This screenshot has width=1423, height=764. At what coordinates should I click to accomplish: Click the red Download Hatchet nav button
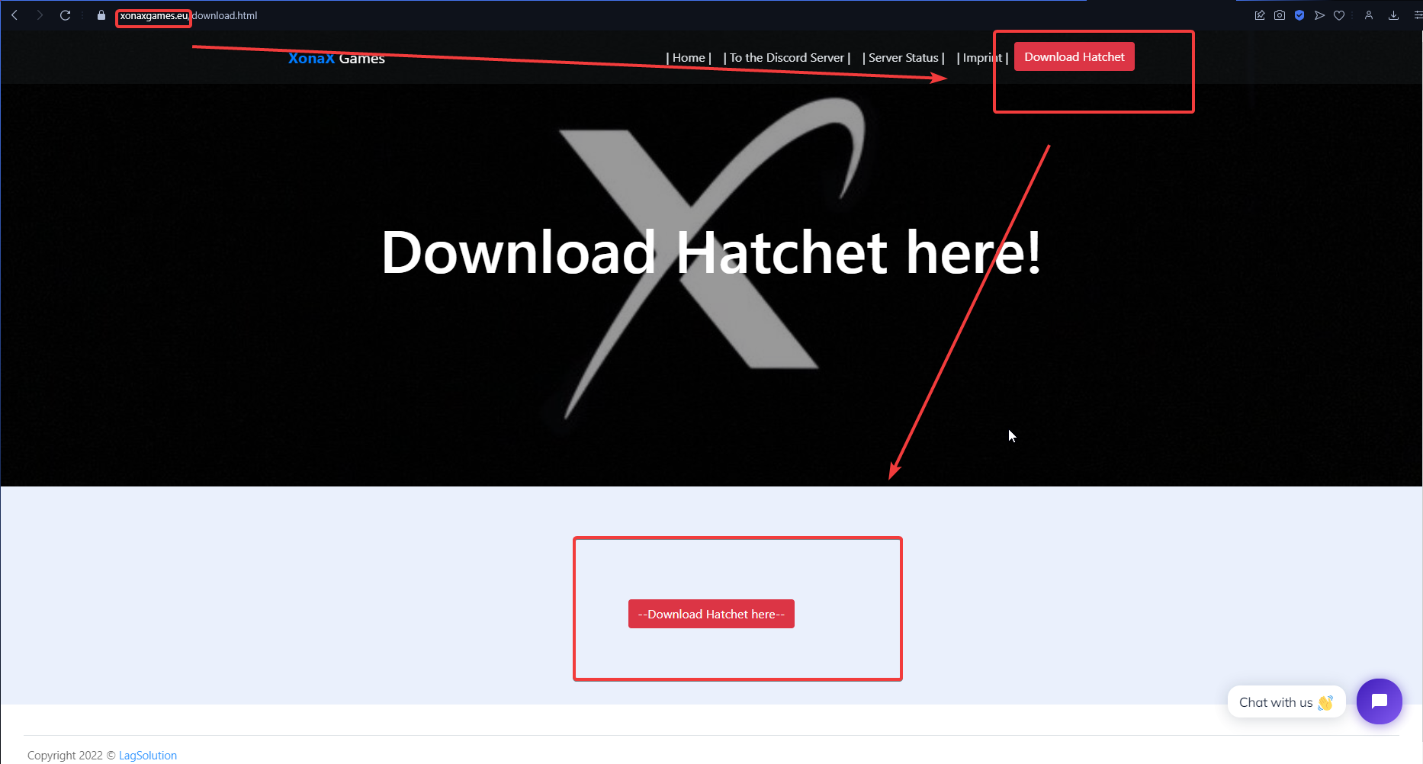pyautogui.click(x=1074, y=57)
